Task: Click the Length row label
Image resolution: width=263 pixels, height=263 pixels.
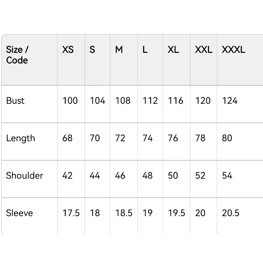Action: click(21, 138)
